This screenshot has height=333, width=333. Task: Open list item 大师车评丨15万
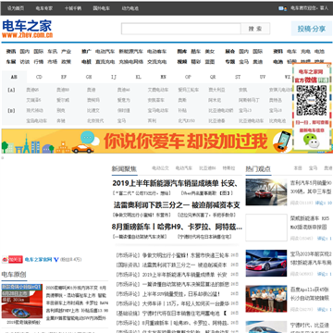pyautogui.click(x=173, y=304)
